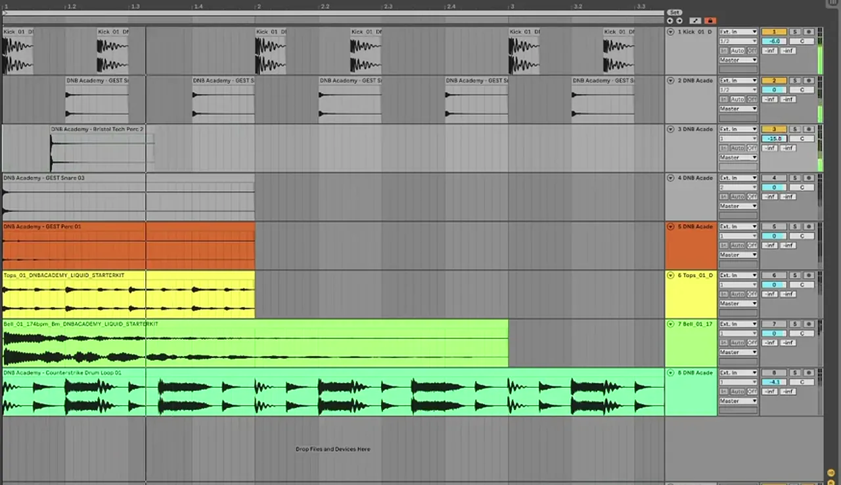Open track 1 input channel 1/2 dropdown
Image resolution: width=841 pixels, height=485 pixels.
click(x=739, y=41)
